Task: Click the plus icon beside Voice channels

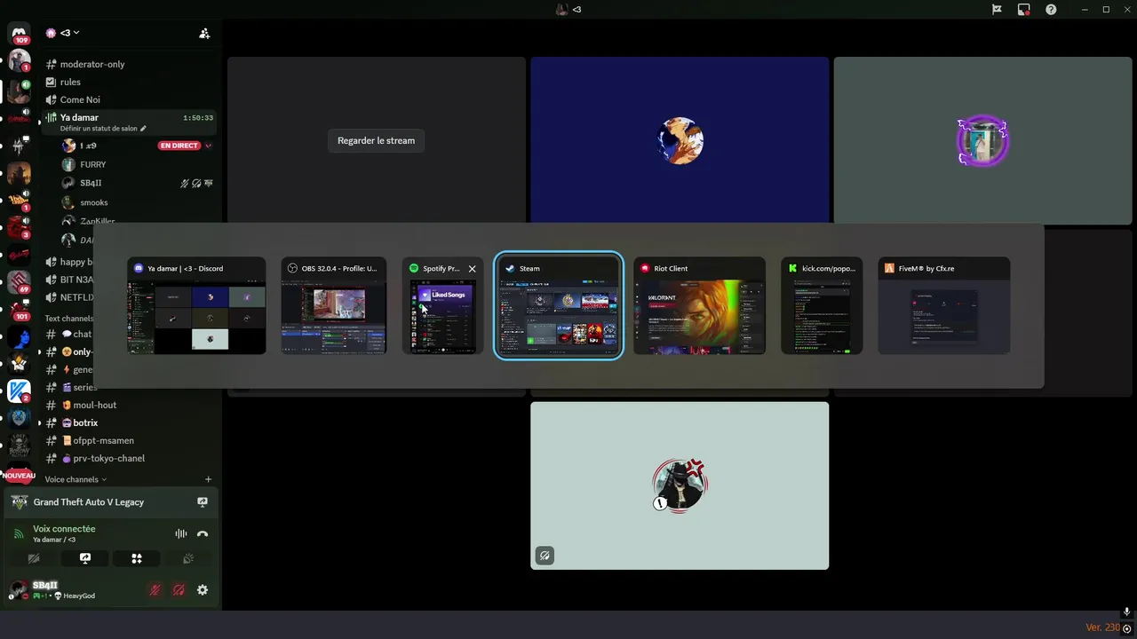Action: point(209,479)
